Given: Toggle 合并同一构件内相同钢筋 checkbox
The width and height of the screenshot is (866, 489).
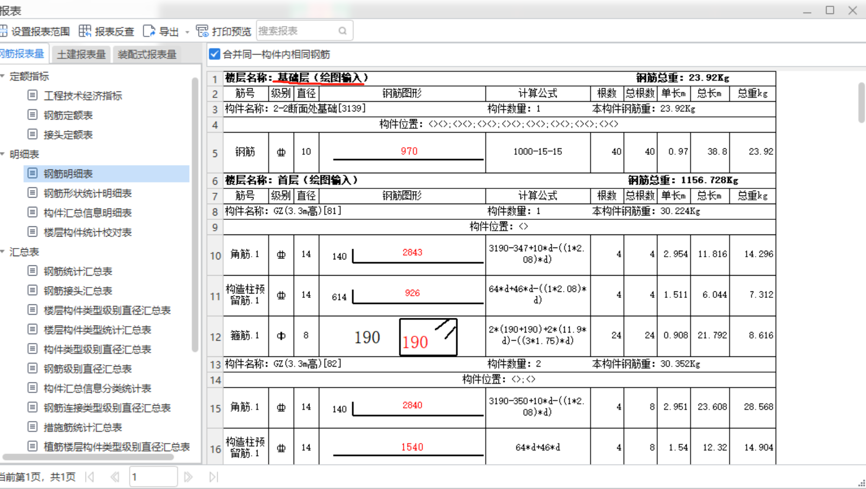Looking at the screenshot, I should 215,54.
